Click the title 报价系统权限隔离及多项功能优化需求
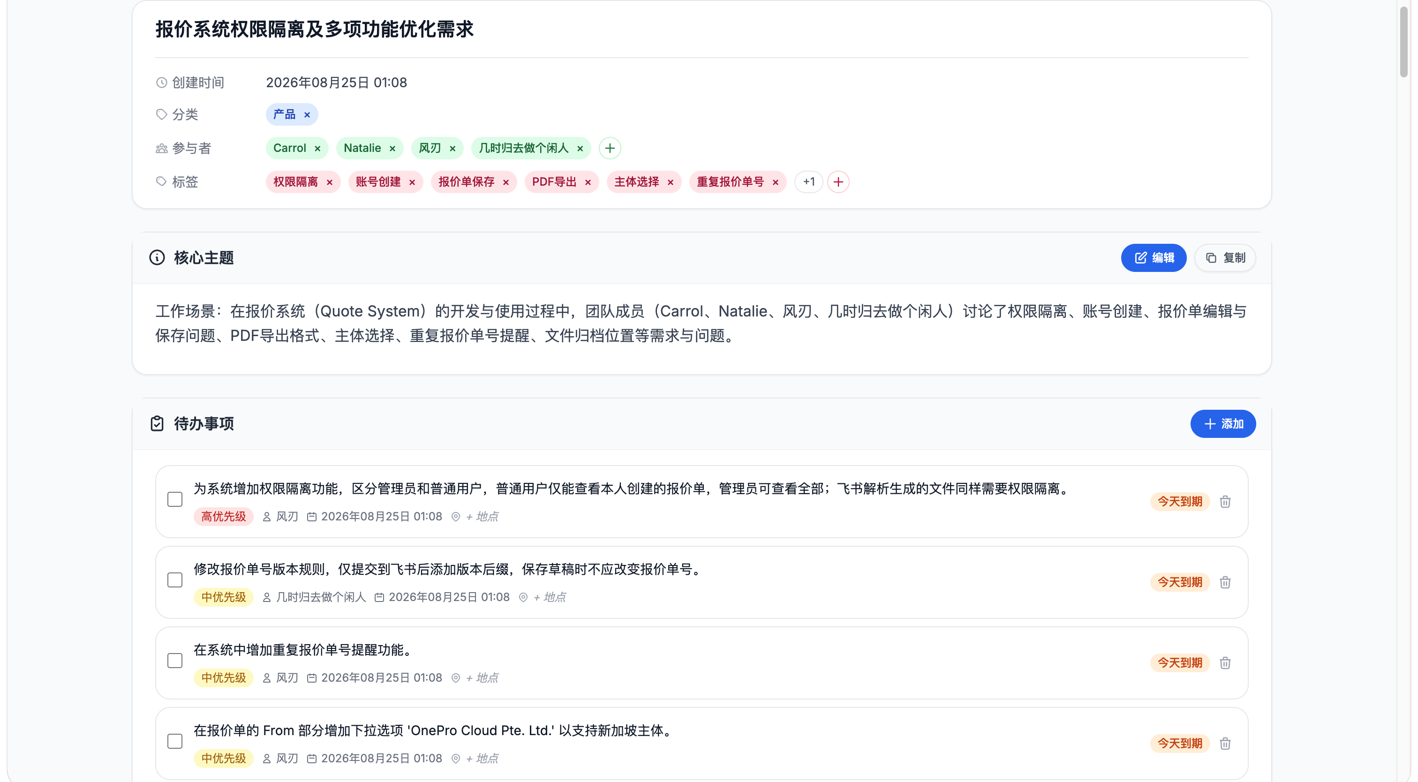1418x782 pixels. point(314,29)
